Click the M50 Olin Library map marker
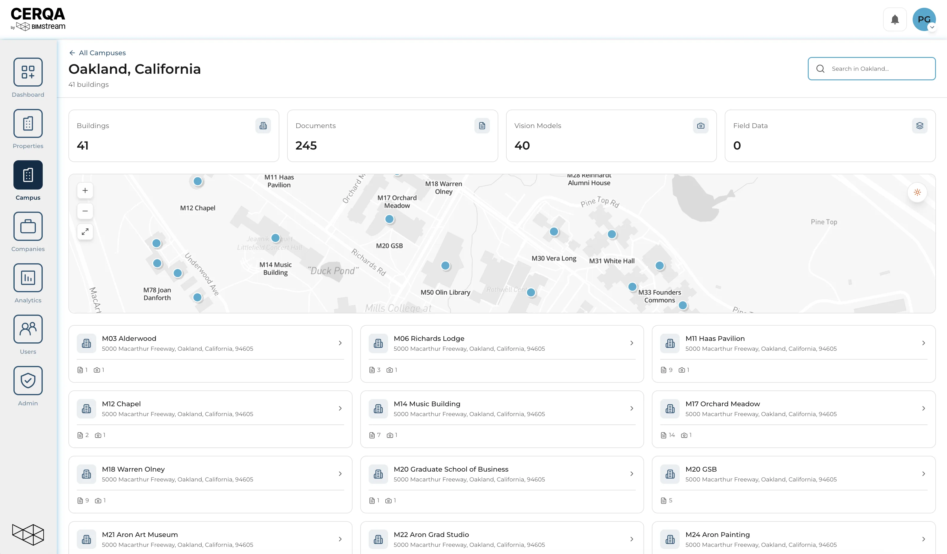947x554 pixels. (445, 266)
